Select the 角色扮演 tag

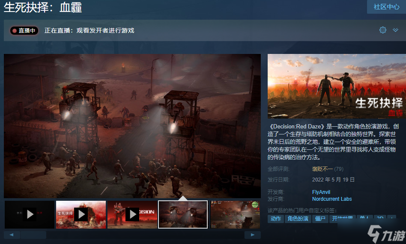click(x=298, y=219)
